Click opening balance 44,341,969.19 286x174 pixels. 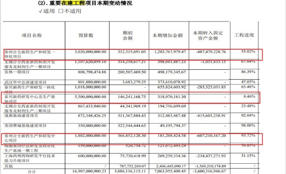[133, 106]
